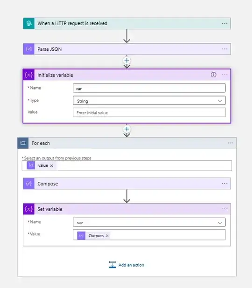The image size is (252, 288).
Task: Insert a step above For each
Action: pos(127,129)
